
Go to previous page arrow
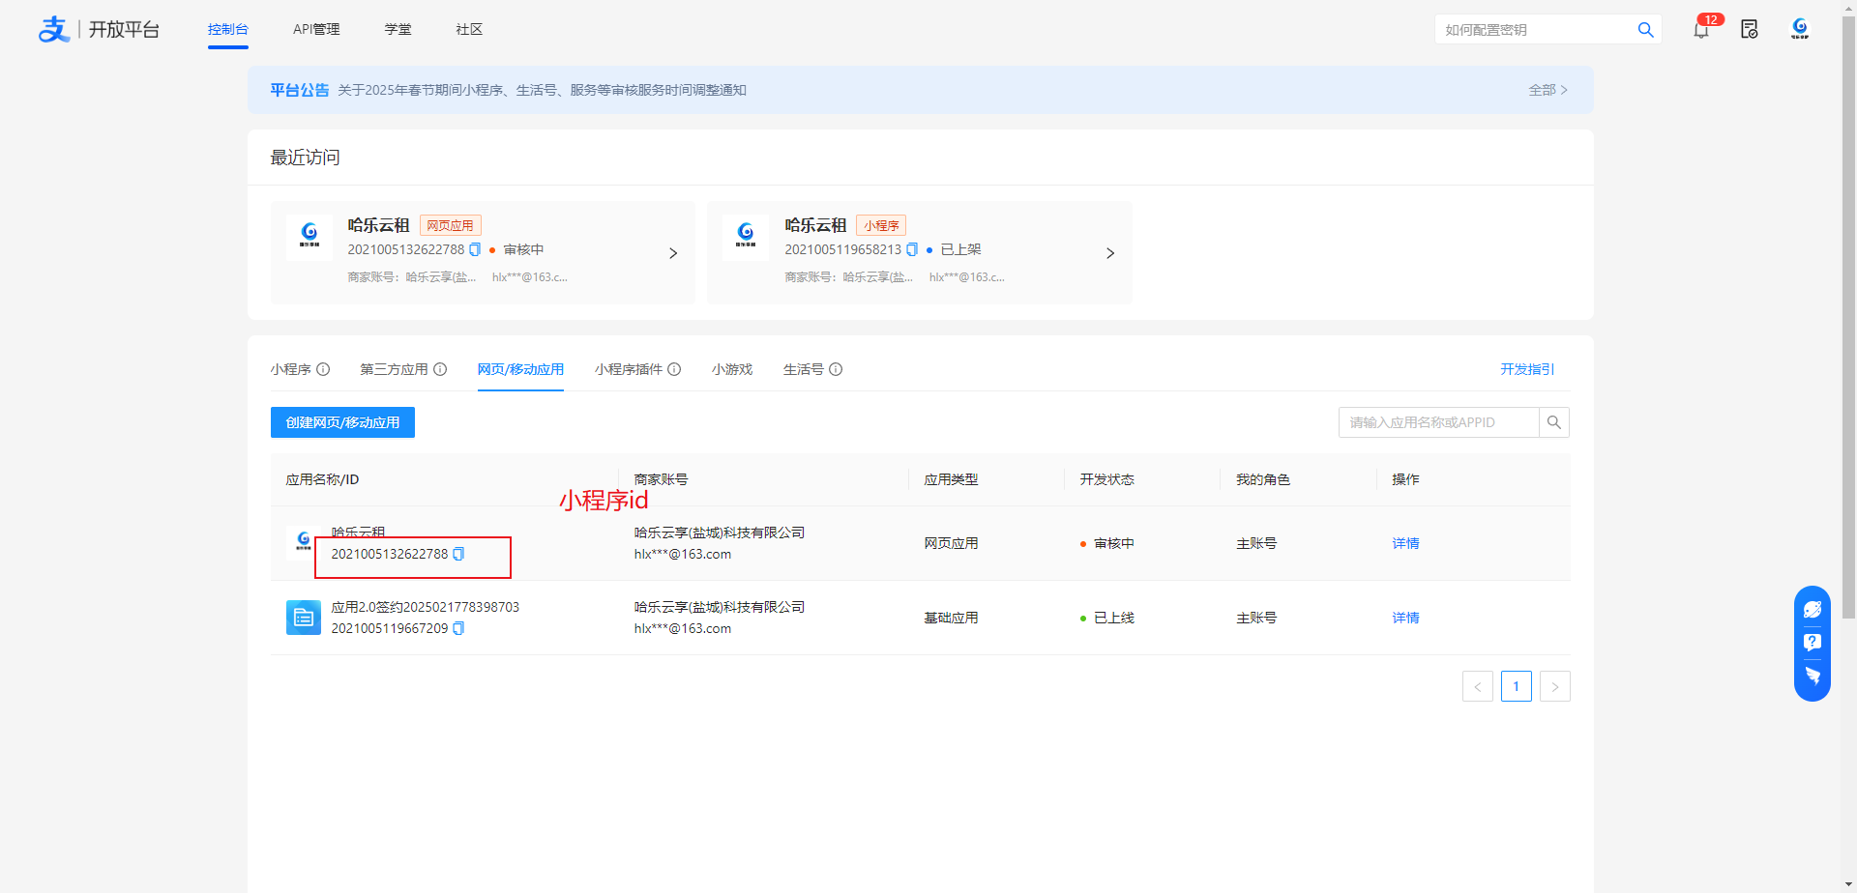click(1478, 686)
